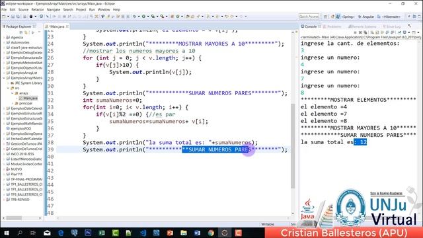The image size is (423, 238).
Task: Switch to the Java perspective icon
Action: point(338,17)
